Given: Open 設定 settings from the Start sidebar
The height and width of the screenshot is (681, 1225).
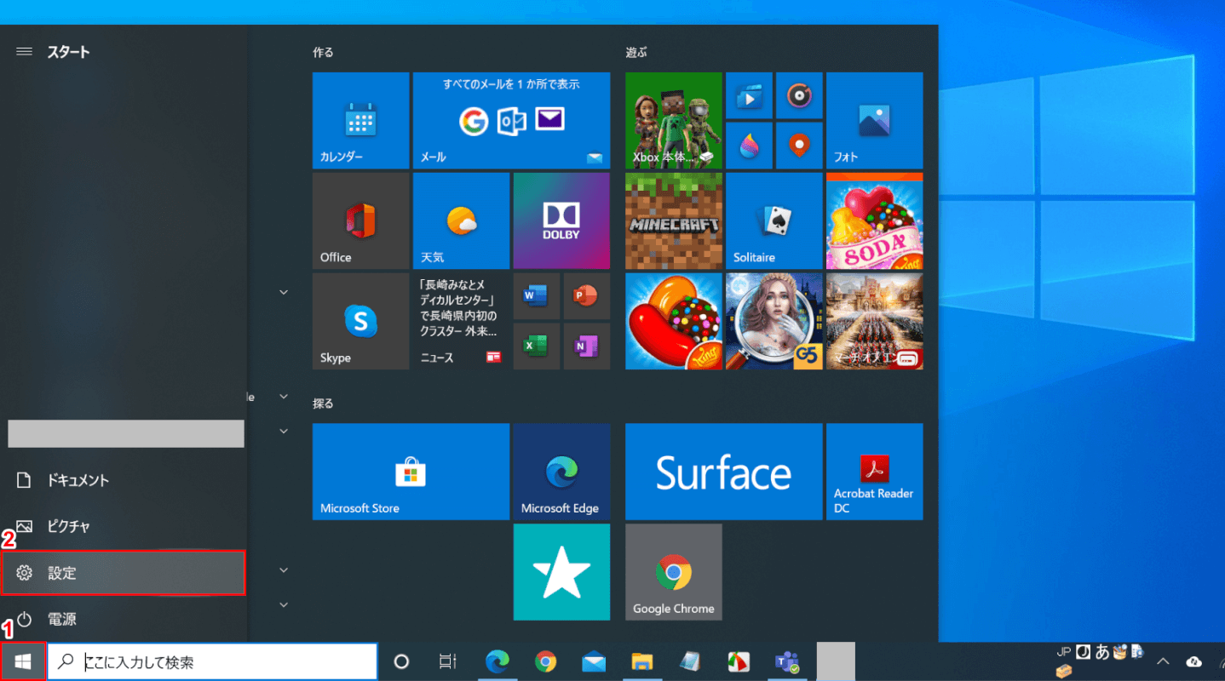Looking at the screenshot, I should point(124,573).
